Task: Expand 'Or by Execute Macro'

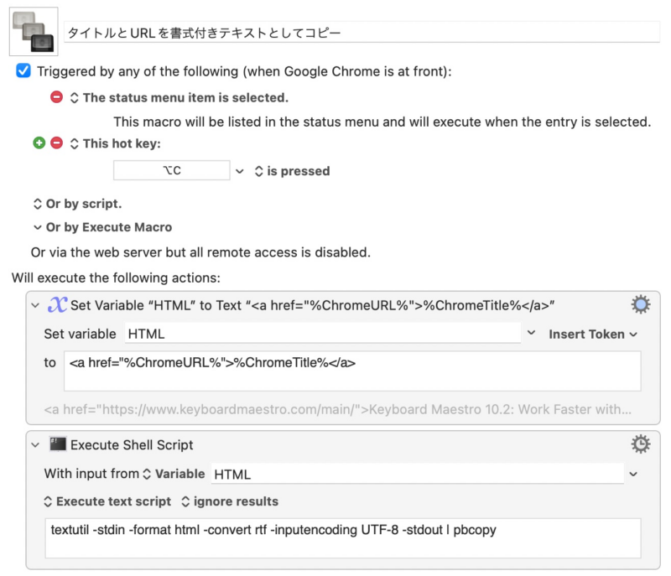Action: [x=102, y=227]
